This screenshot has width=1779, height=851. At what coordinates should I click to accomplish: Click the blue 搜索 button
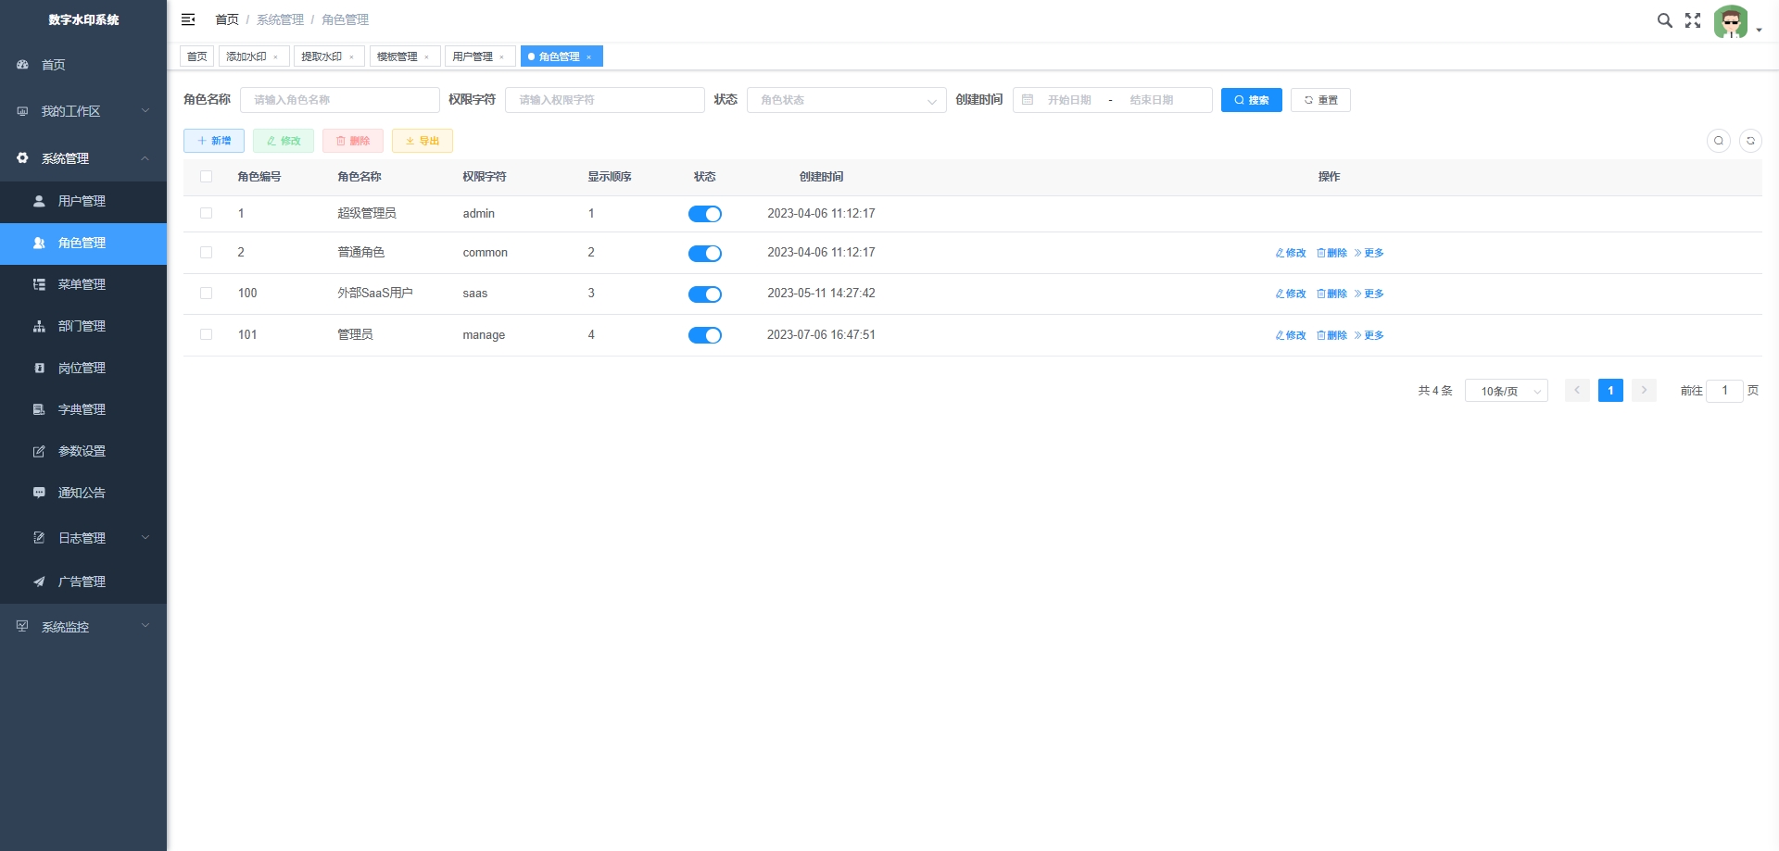[x=1251, y=100]
